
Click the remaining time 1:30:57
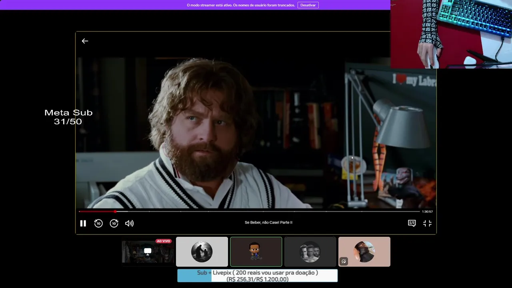pos(427,211)
